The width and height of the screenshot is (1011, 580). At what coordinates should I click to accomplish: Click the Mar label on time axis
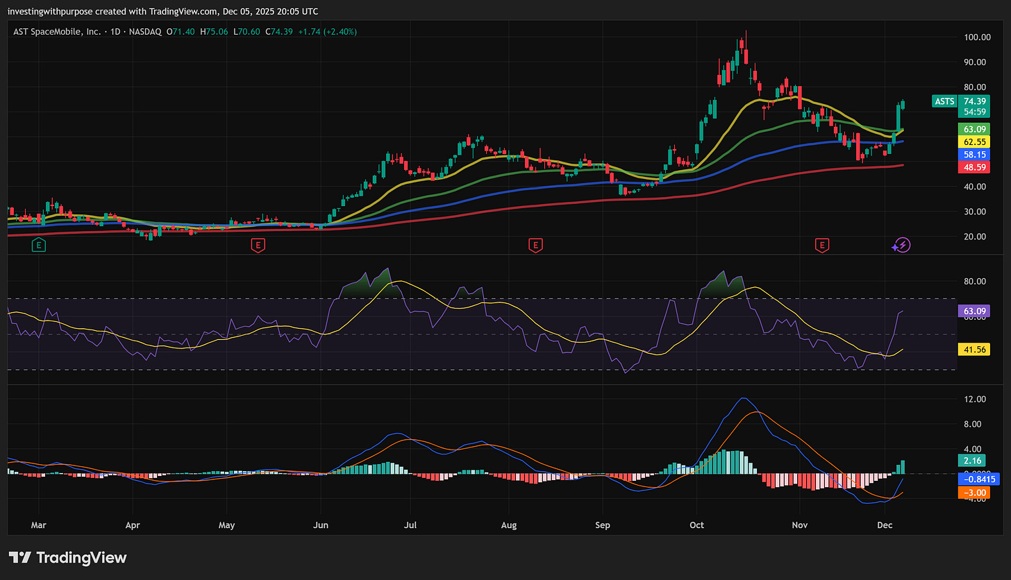point(39,525)
